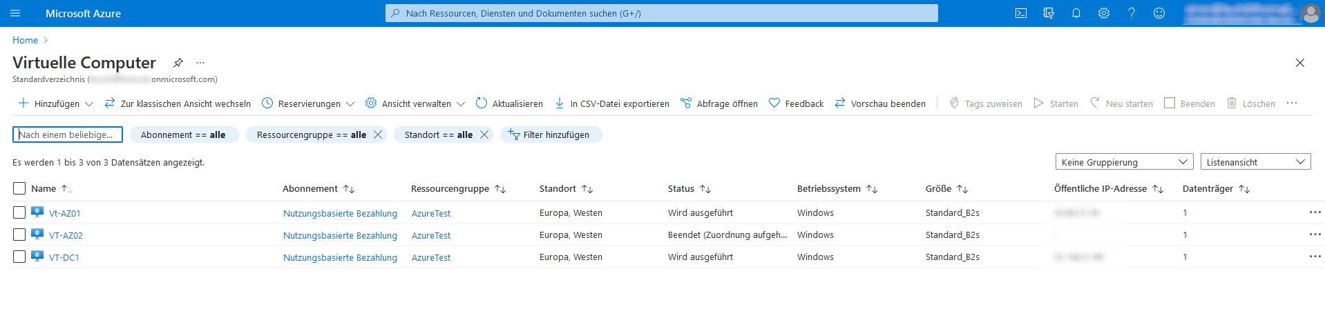
Task: Sort by the Betriebssystem column
Action: point(837,188)
